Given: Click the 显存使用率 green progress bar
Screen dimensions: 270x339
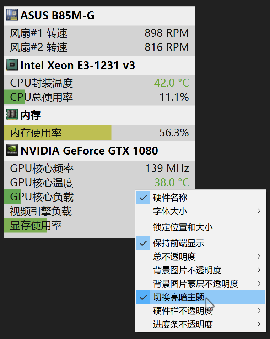Looking at the screenshot, I should click(x=26, y=225).
